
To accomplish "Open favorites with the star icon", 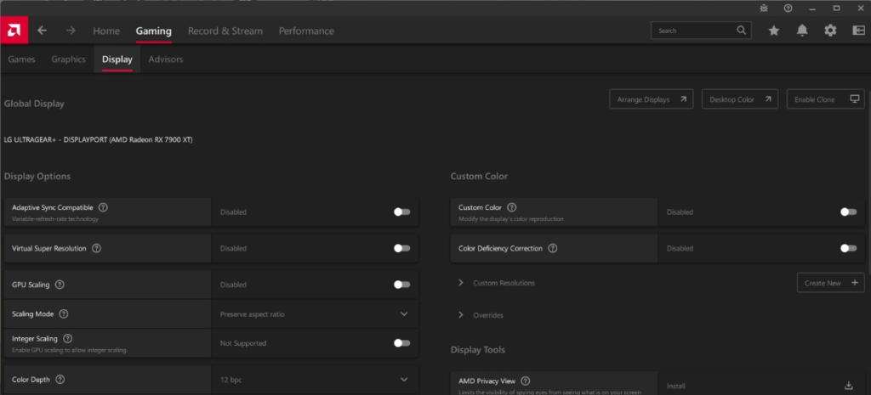I will [773, 31].
